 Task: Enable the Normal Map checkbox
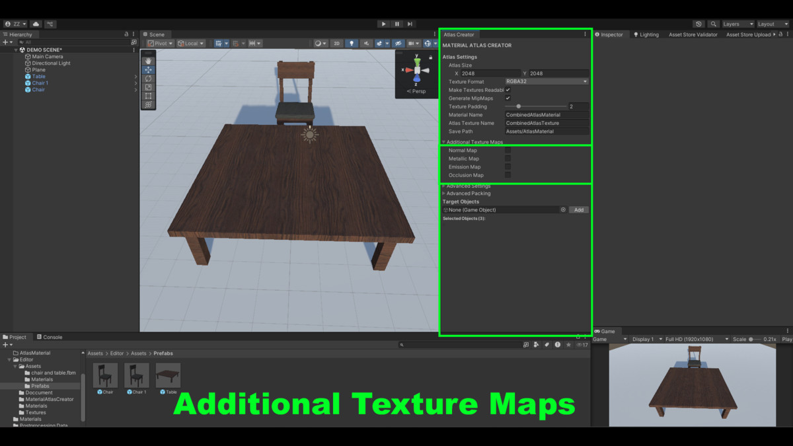508,151
